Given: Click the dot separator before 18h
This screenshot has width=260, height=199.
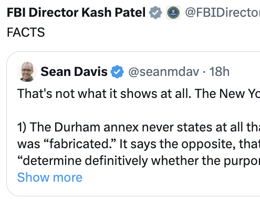Looking at the screenshot, I should click(x=204, y=72).
